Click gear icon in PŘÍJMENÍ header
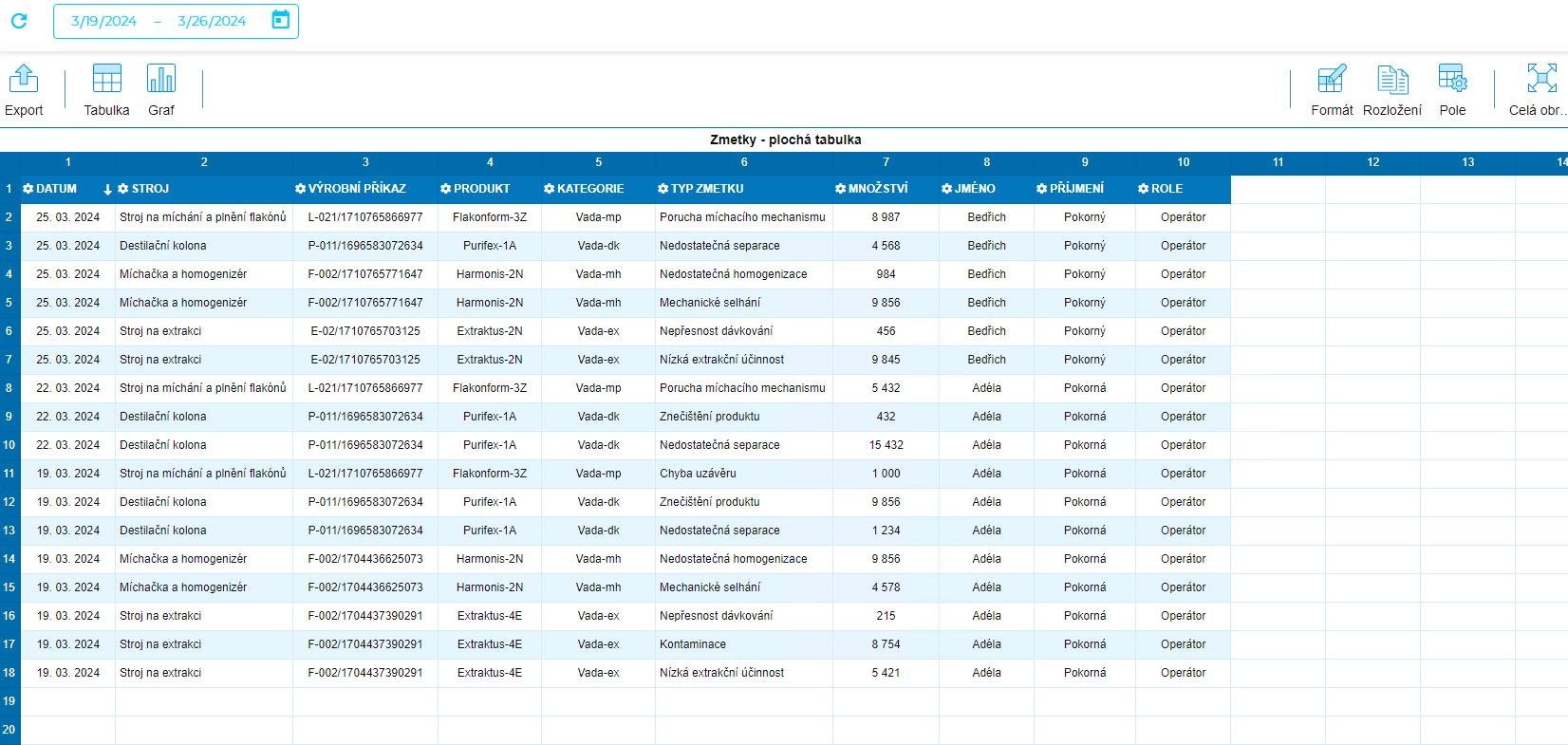This screenshot has height=745, width=1568. coord(1042,189)
